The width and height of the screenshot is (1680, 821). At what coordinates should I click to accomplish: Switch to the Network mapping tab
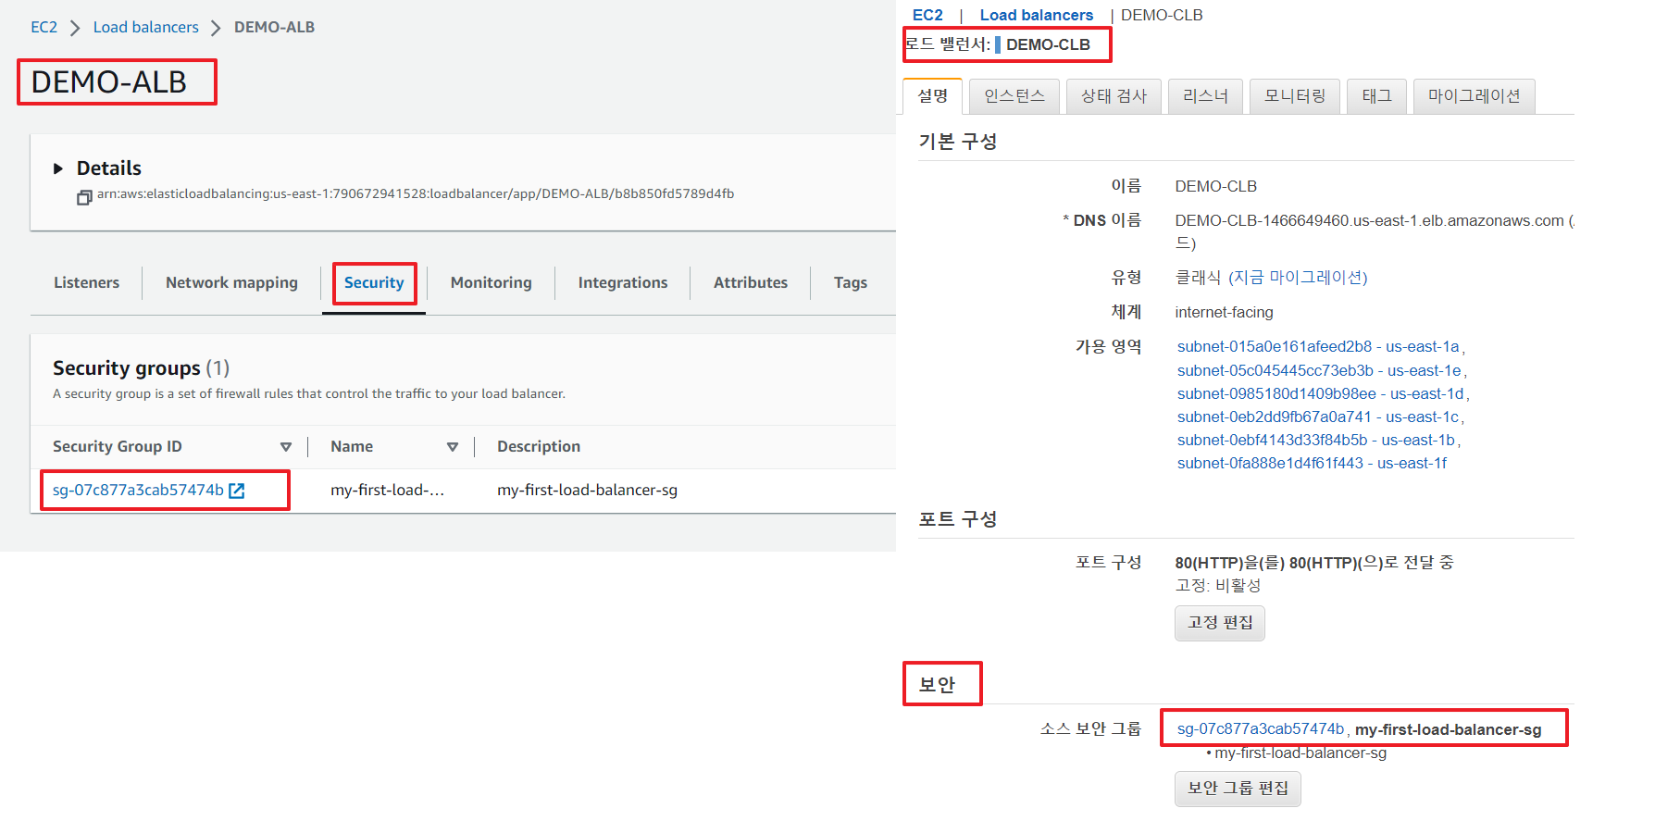231,282
